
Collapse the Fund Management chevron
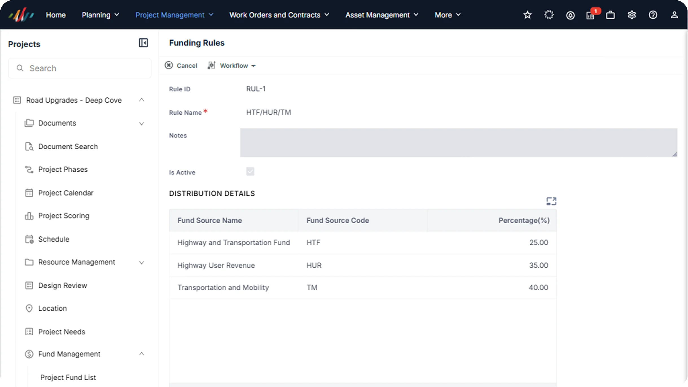click(142, 354)
